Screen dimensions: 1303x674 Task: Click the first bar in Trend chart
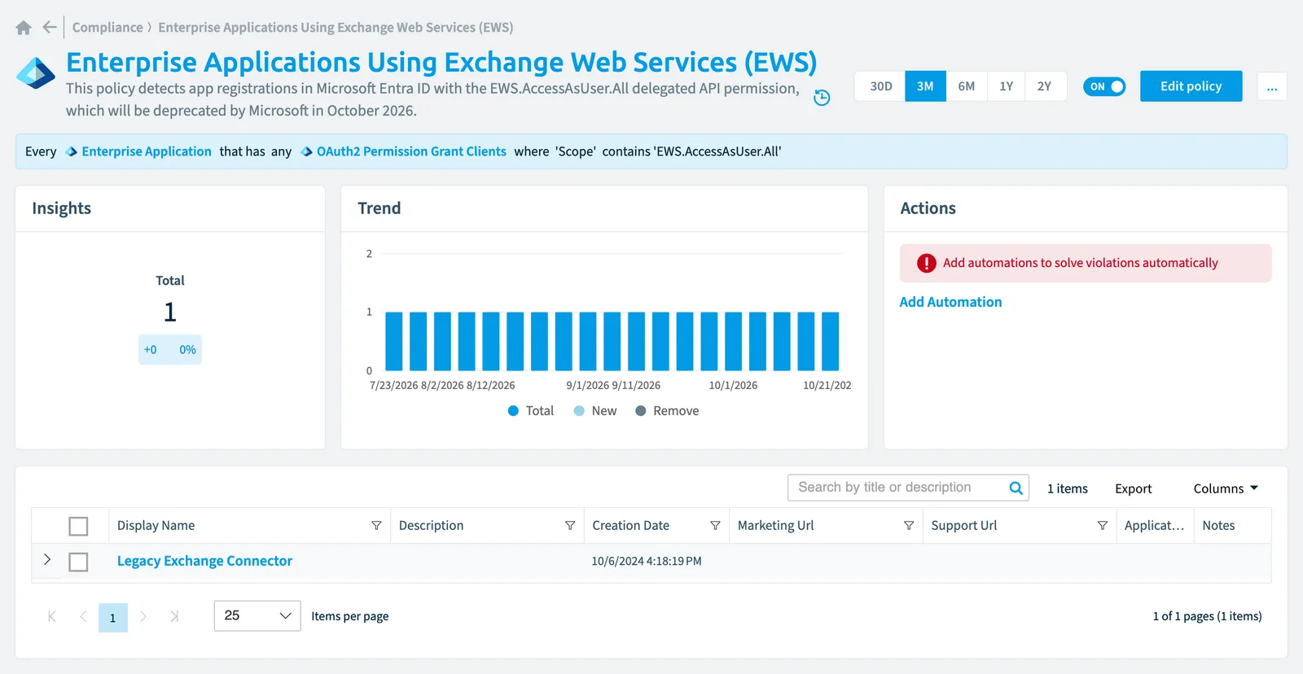point(394,341)
